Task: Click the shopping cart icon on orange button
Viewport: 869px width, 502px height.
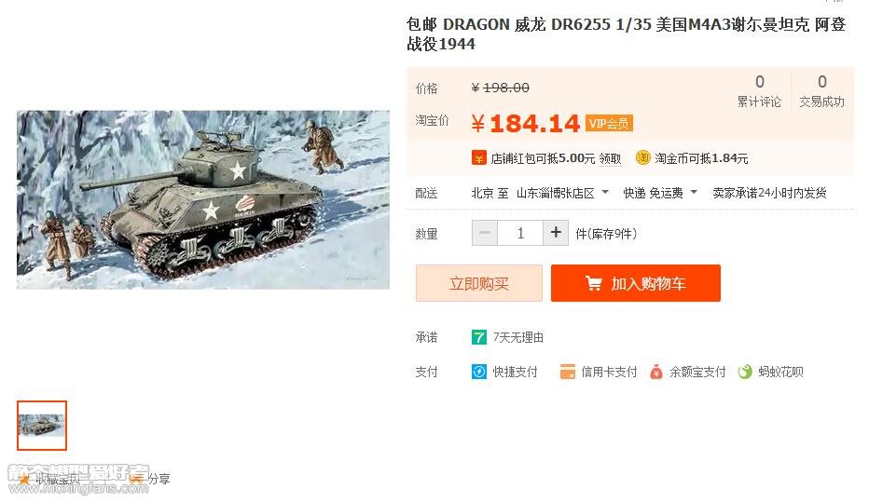Action: click(594, 283)
